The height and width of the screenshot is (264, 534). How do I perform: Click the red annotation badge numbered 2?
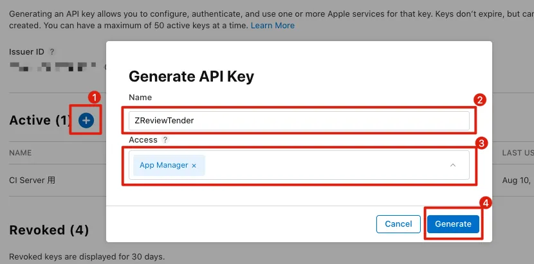click(x=479, y=100)
